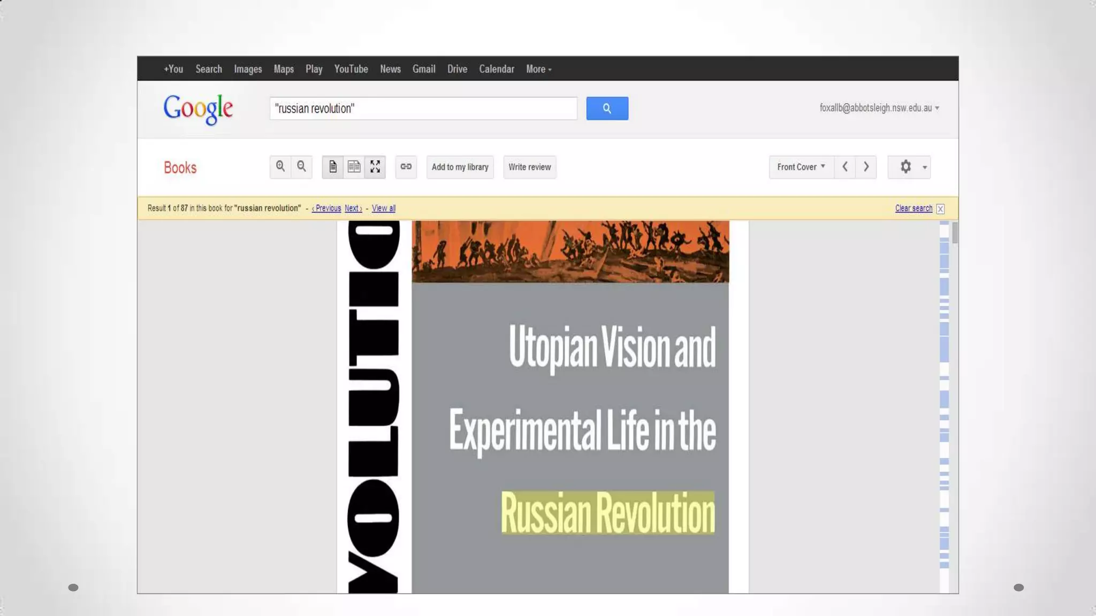This screenshot has height=616, width=1096.
Task: Open YouTube from the top bar
Action: (351, 69)
